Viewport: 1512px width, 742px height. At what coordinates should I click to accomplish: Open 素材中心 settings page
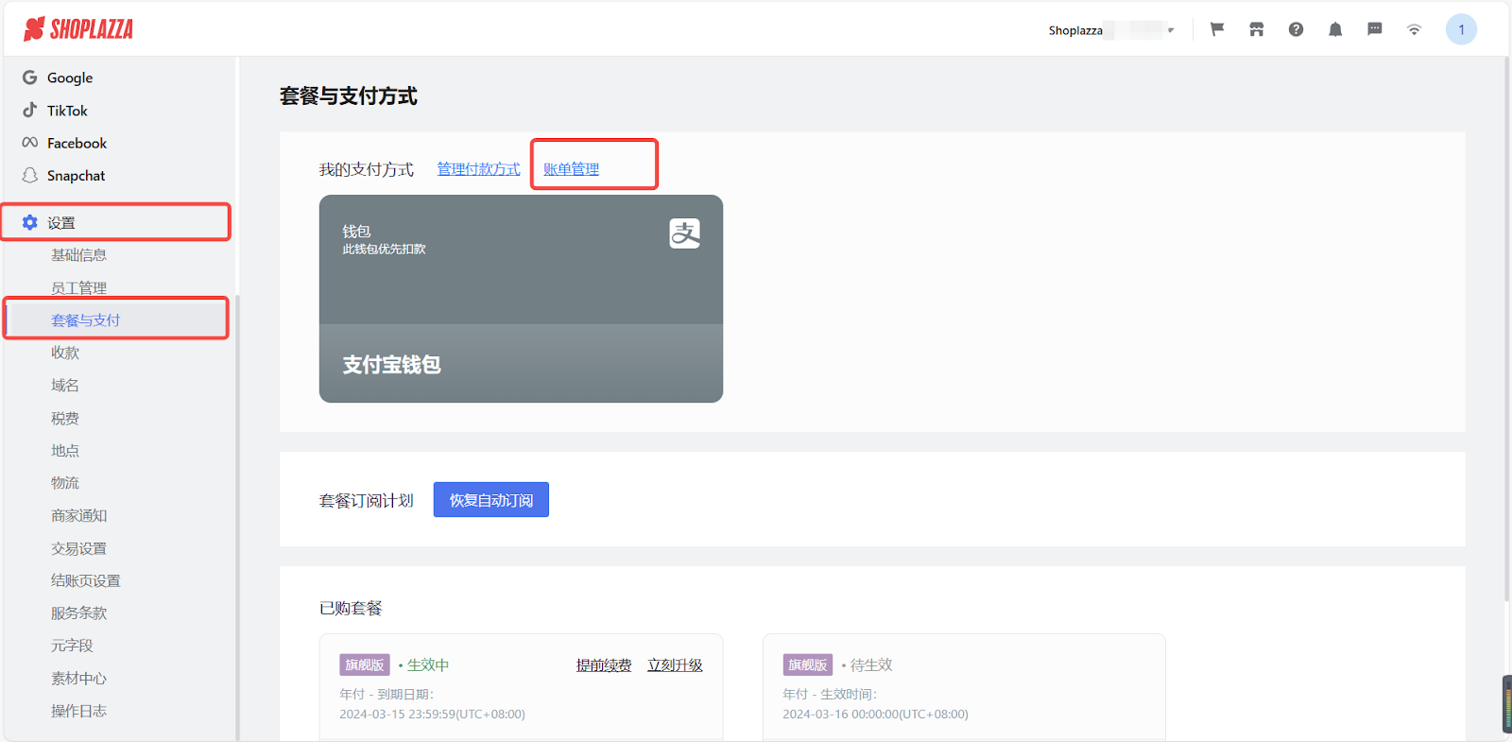[x=78, y=678]
